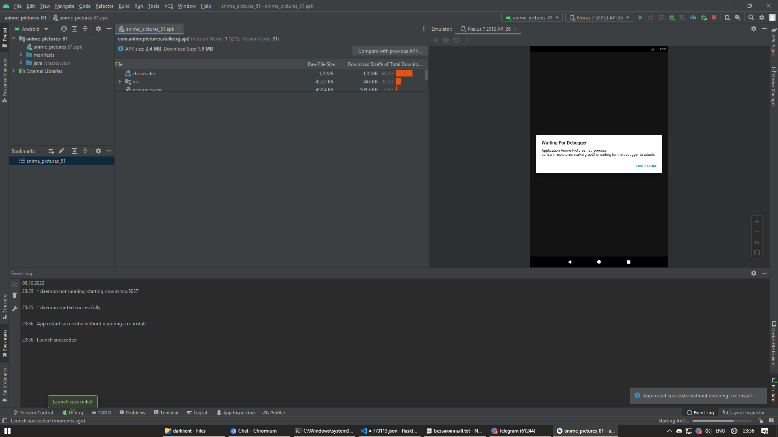Open the Profile app gauge icon
The image size is (778, 437).
(x=693, y=18)
